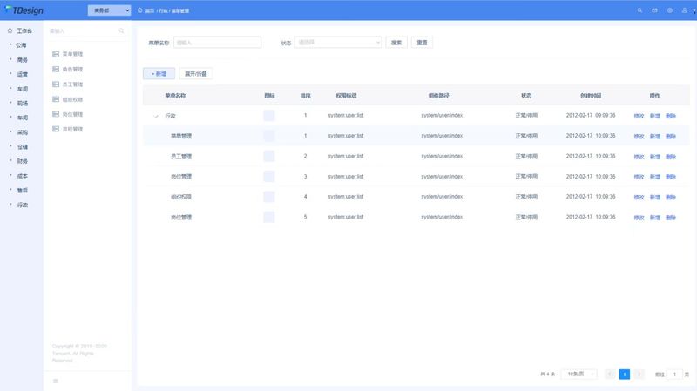697x391 pixels.
Task: Click the 工作台 home icon
Action: click(10, 30)
